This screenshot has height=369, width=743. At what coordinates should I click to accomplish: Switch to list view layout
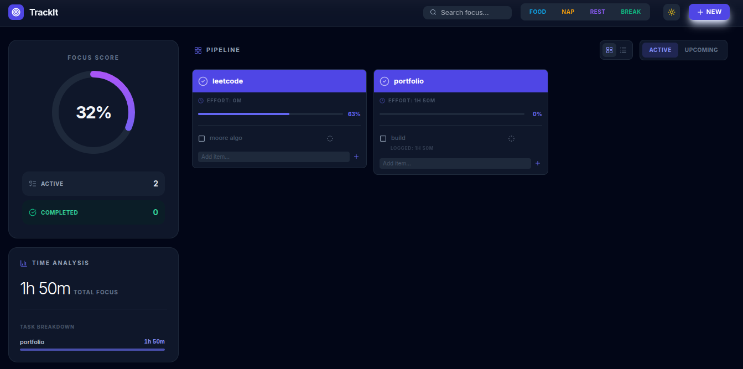(x=624, y=50)
